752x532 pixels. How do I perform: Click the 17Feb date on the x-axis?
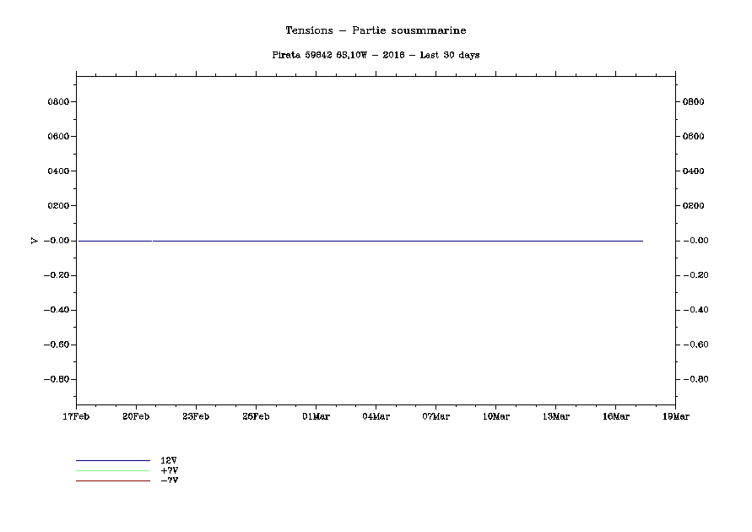click(x=76, y=416)
